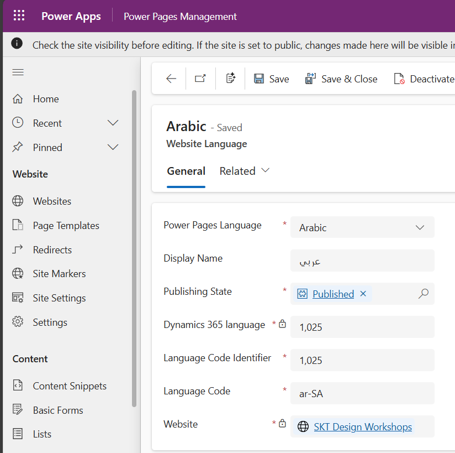Go back using the left arrow
Image resolution: width=455 pixels, height=453 pixels.
[171, 79]
